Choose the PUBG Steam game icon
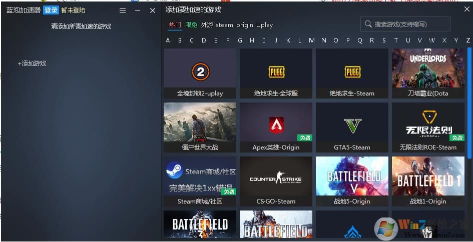Screen dimensions: 473x242 (352, 72)
